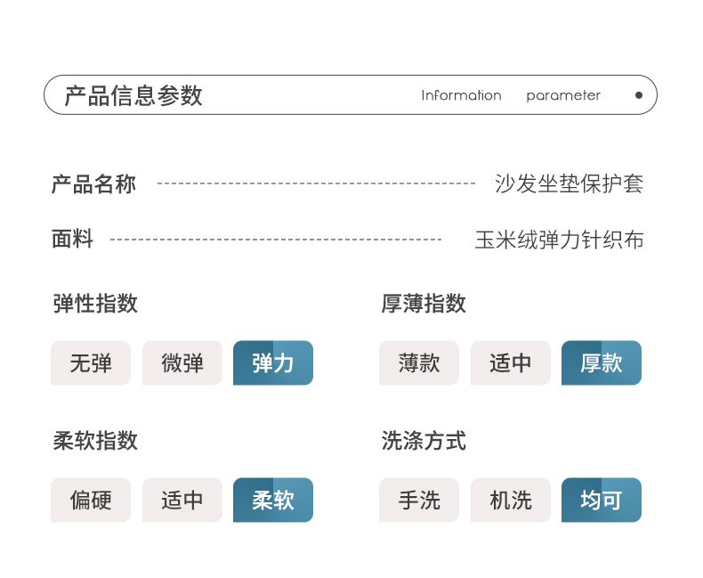
Task: Pick 适中 under 厚薄指数
Action: point(511,363)
